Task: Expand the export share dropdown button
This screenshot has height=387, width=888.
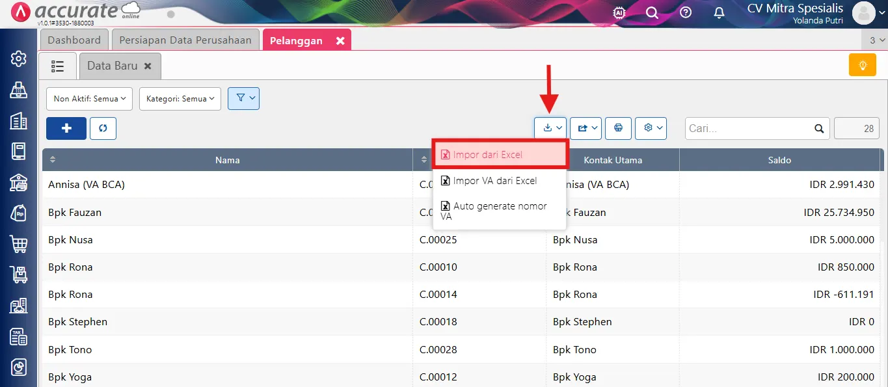Action: 586,128
